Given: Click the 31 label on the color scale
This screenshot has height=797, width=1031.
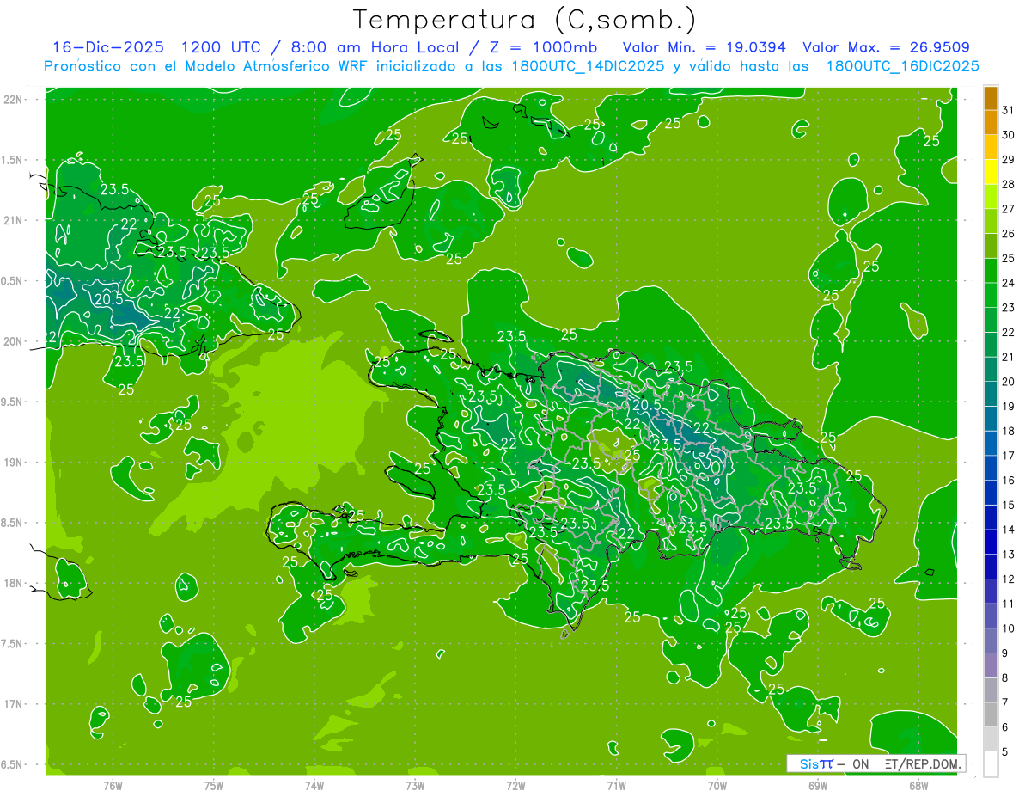Looking at the screenshot, I should pos(1008,110).
